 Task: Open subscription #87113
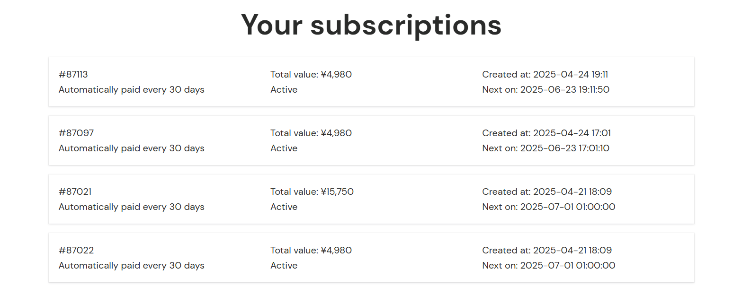tap(371, 82)
